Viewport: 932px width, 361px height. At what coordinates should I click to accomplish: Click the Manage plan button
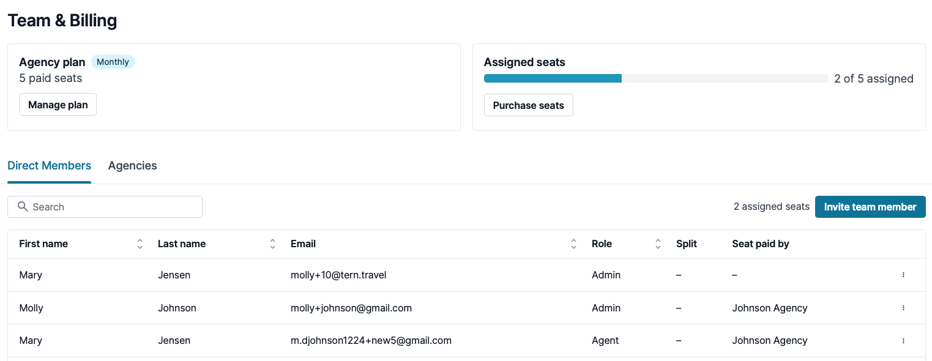click(x=58, y=105)
